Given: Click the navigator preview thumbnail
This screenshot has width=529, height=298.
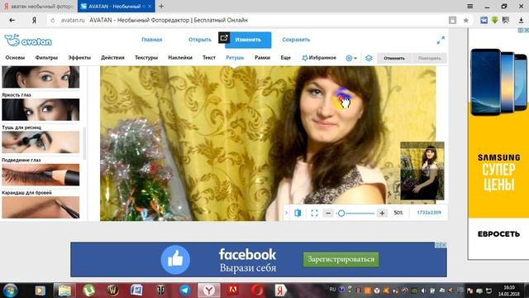Looking at the screenshot, I should tap(422, 171).
